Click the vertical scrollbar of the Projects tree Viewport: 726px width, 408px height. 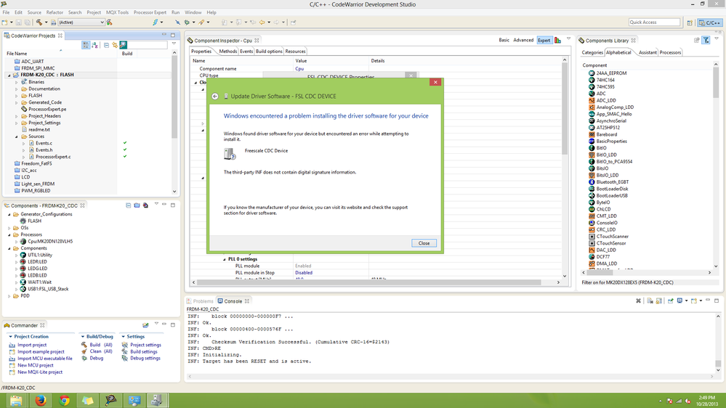[x=174, y=97]
